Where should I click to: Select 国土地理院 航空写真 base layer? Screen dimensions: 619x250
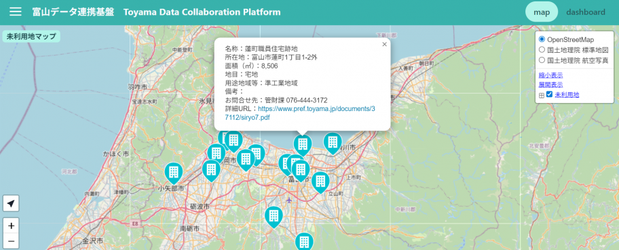[x=542, y=60]
